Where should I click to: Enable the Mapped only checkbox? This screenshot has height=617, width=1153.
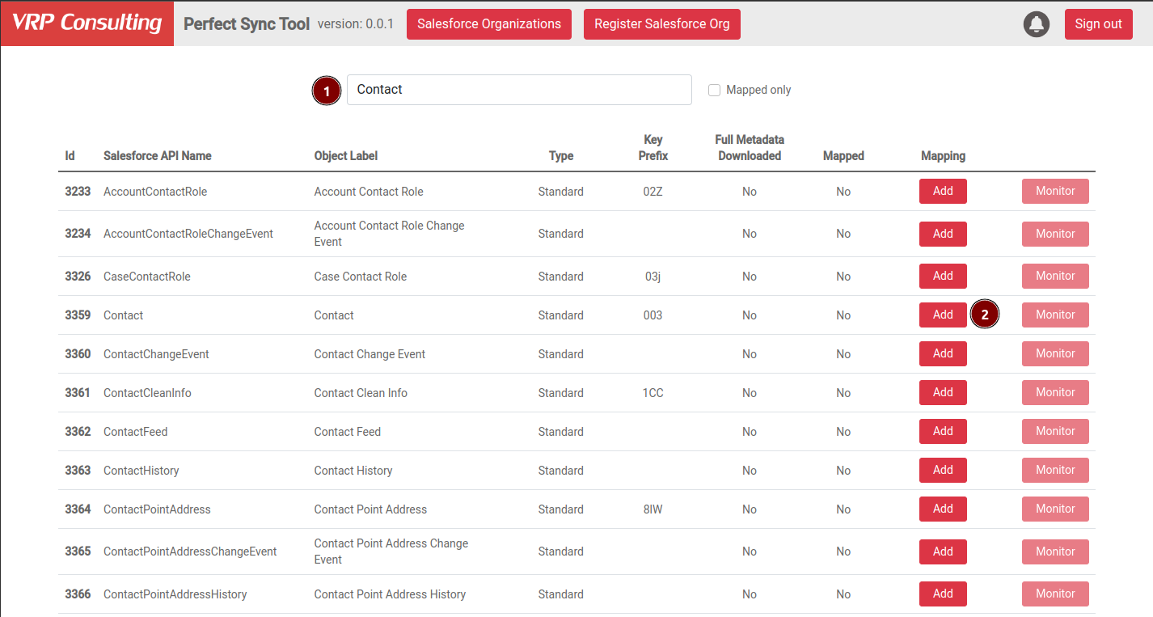click(714, 90)
